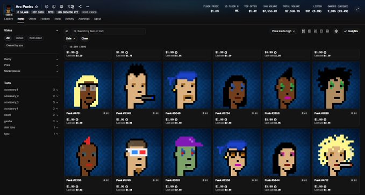Expand the count trait
This screenshot has height=195, width=365.
pyautogui.click(x=31, y=115)
